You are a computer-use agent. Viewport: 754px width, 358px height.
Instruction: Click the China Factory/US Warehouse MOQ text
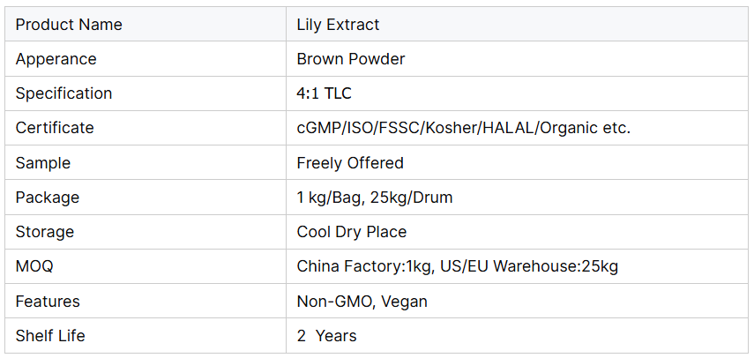click(x=457, y=266)
